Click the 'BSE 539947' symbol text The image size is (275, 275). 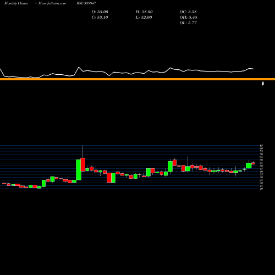[86, 3]
